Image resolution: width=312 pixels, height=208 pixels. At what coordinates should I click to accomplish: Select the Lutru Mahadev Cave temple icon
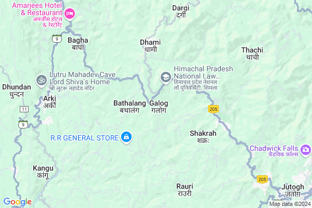click(x=42, y=81)
